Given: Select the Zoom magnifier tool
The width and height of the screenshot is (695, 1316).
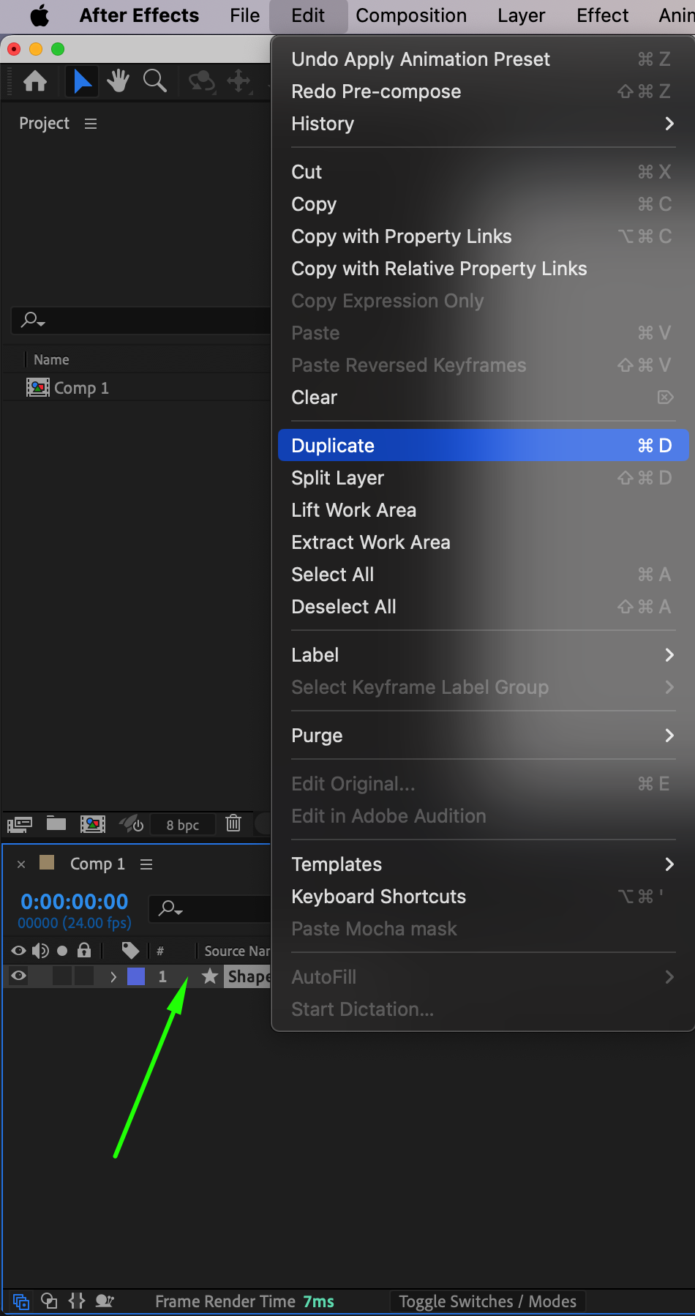Looking at the screenshot, I should (154, 81).
